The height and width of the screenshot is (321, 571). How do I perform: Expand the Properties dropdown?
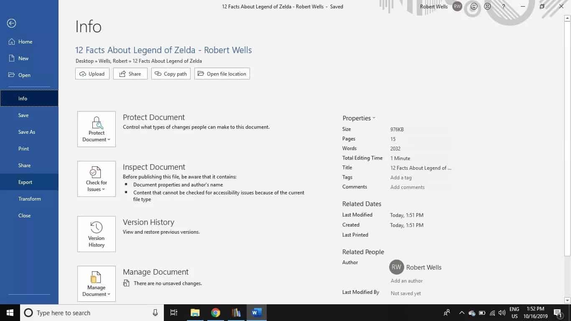click(x=359, y=118)
